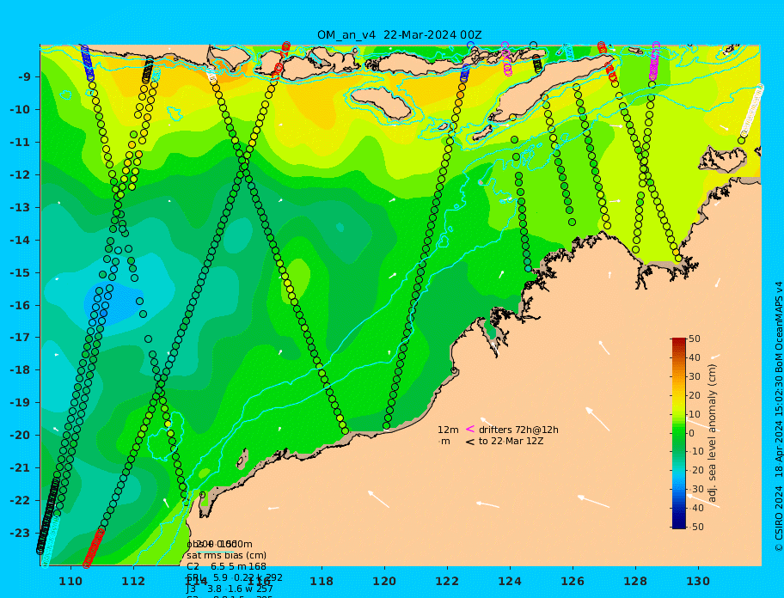Click latitude axis label -18
784x598 pixels.
point(21,369)
